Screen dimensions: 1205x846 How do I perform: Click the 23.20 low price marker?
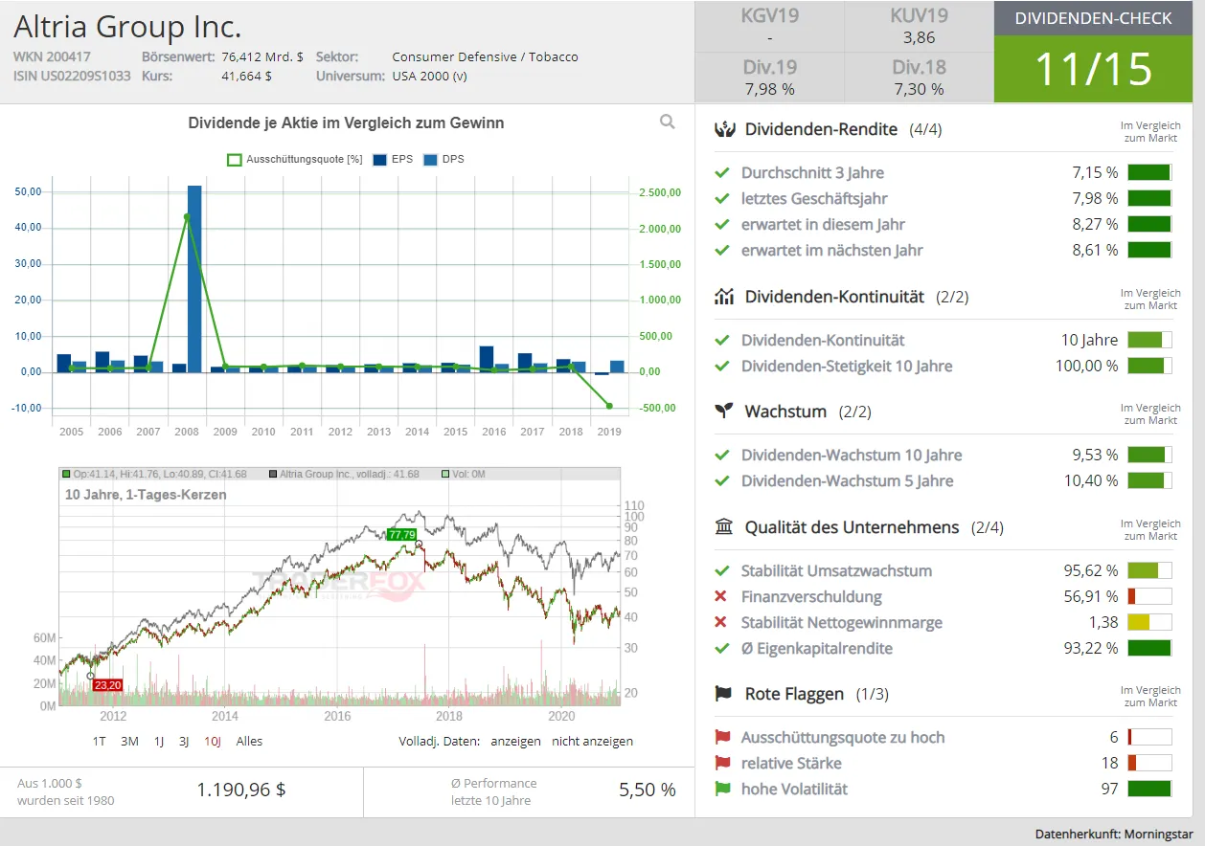[x=107, y=684]
